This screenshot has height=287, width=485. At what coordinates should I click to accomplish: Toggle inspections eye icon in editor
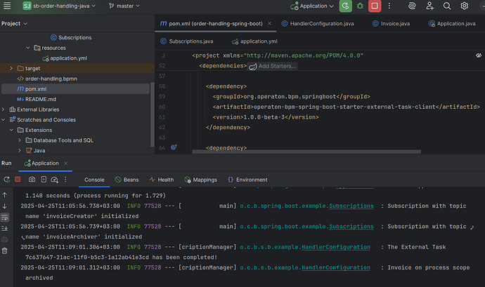[x=479, y=55]
